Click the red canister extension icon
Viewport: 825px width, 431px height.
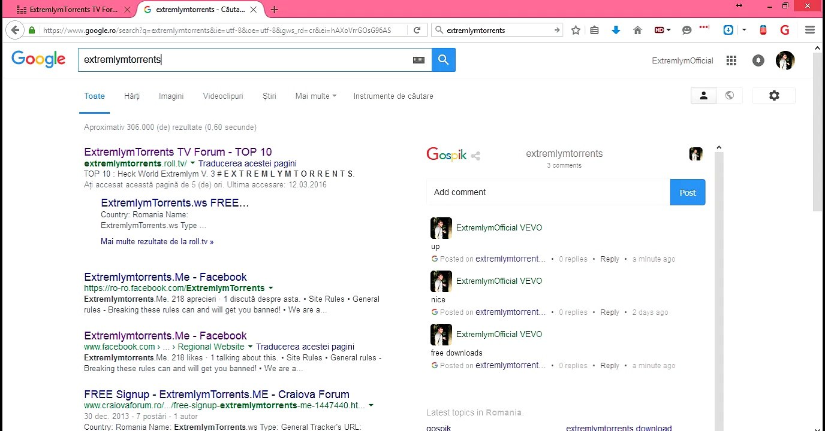coord(763,30)
